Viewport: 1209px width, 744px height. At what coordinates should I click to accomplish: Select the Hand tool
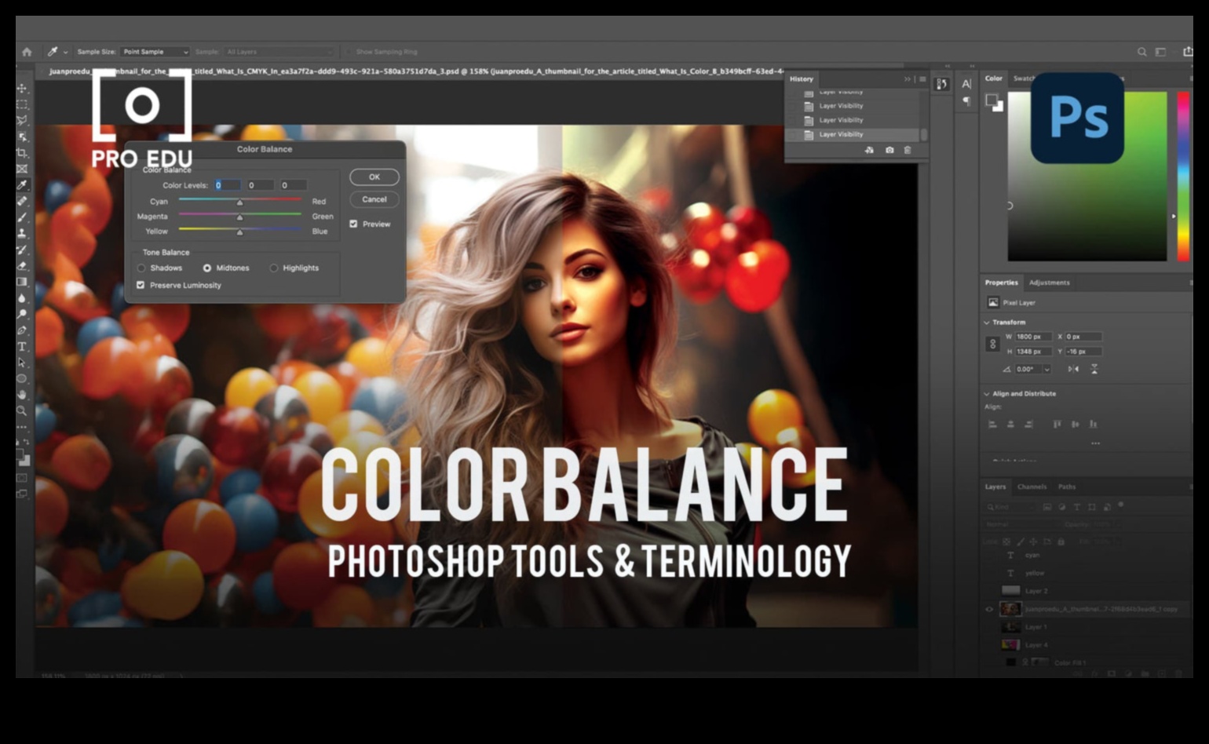pos(22,394)
